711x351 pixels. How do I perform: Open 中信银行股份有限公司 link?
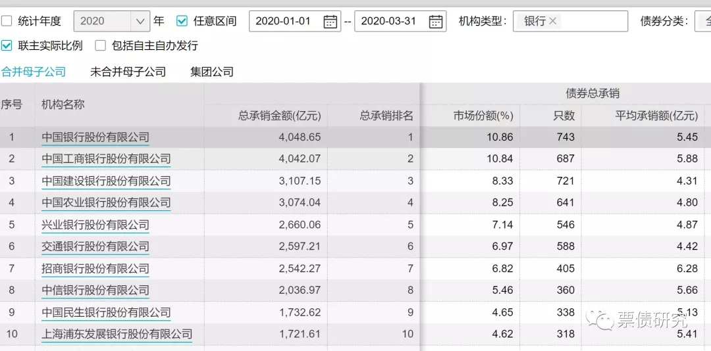(x=95, y=290)
